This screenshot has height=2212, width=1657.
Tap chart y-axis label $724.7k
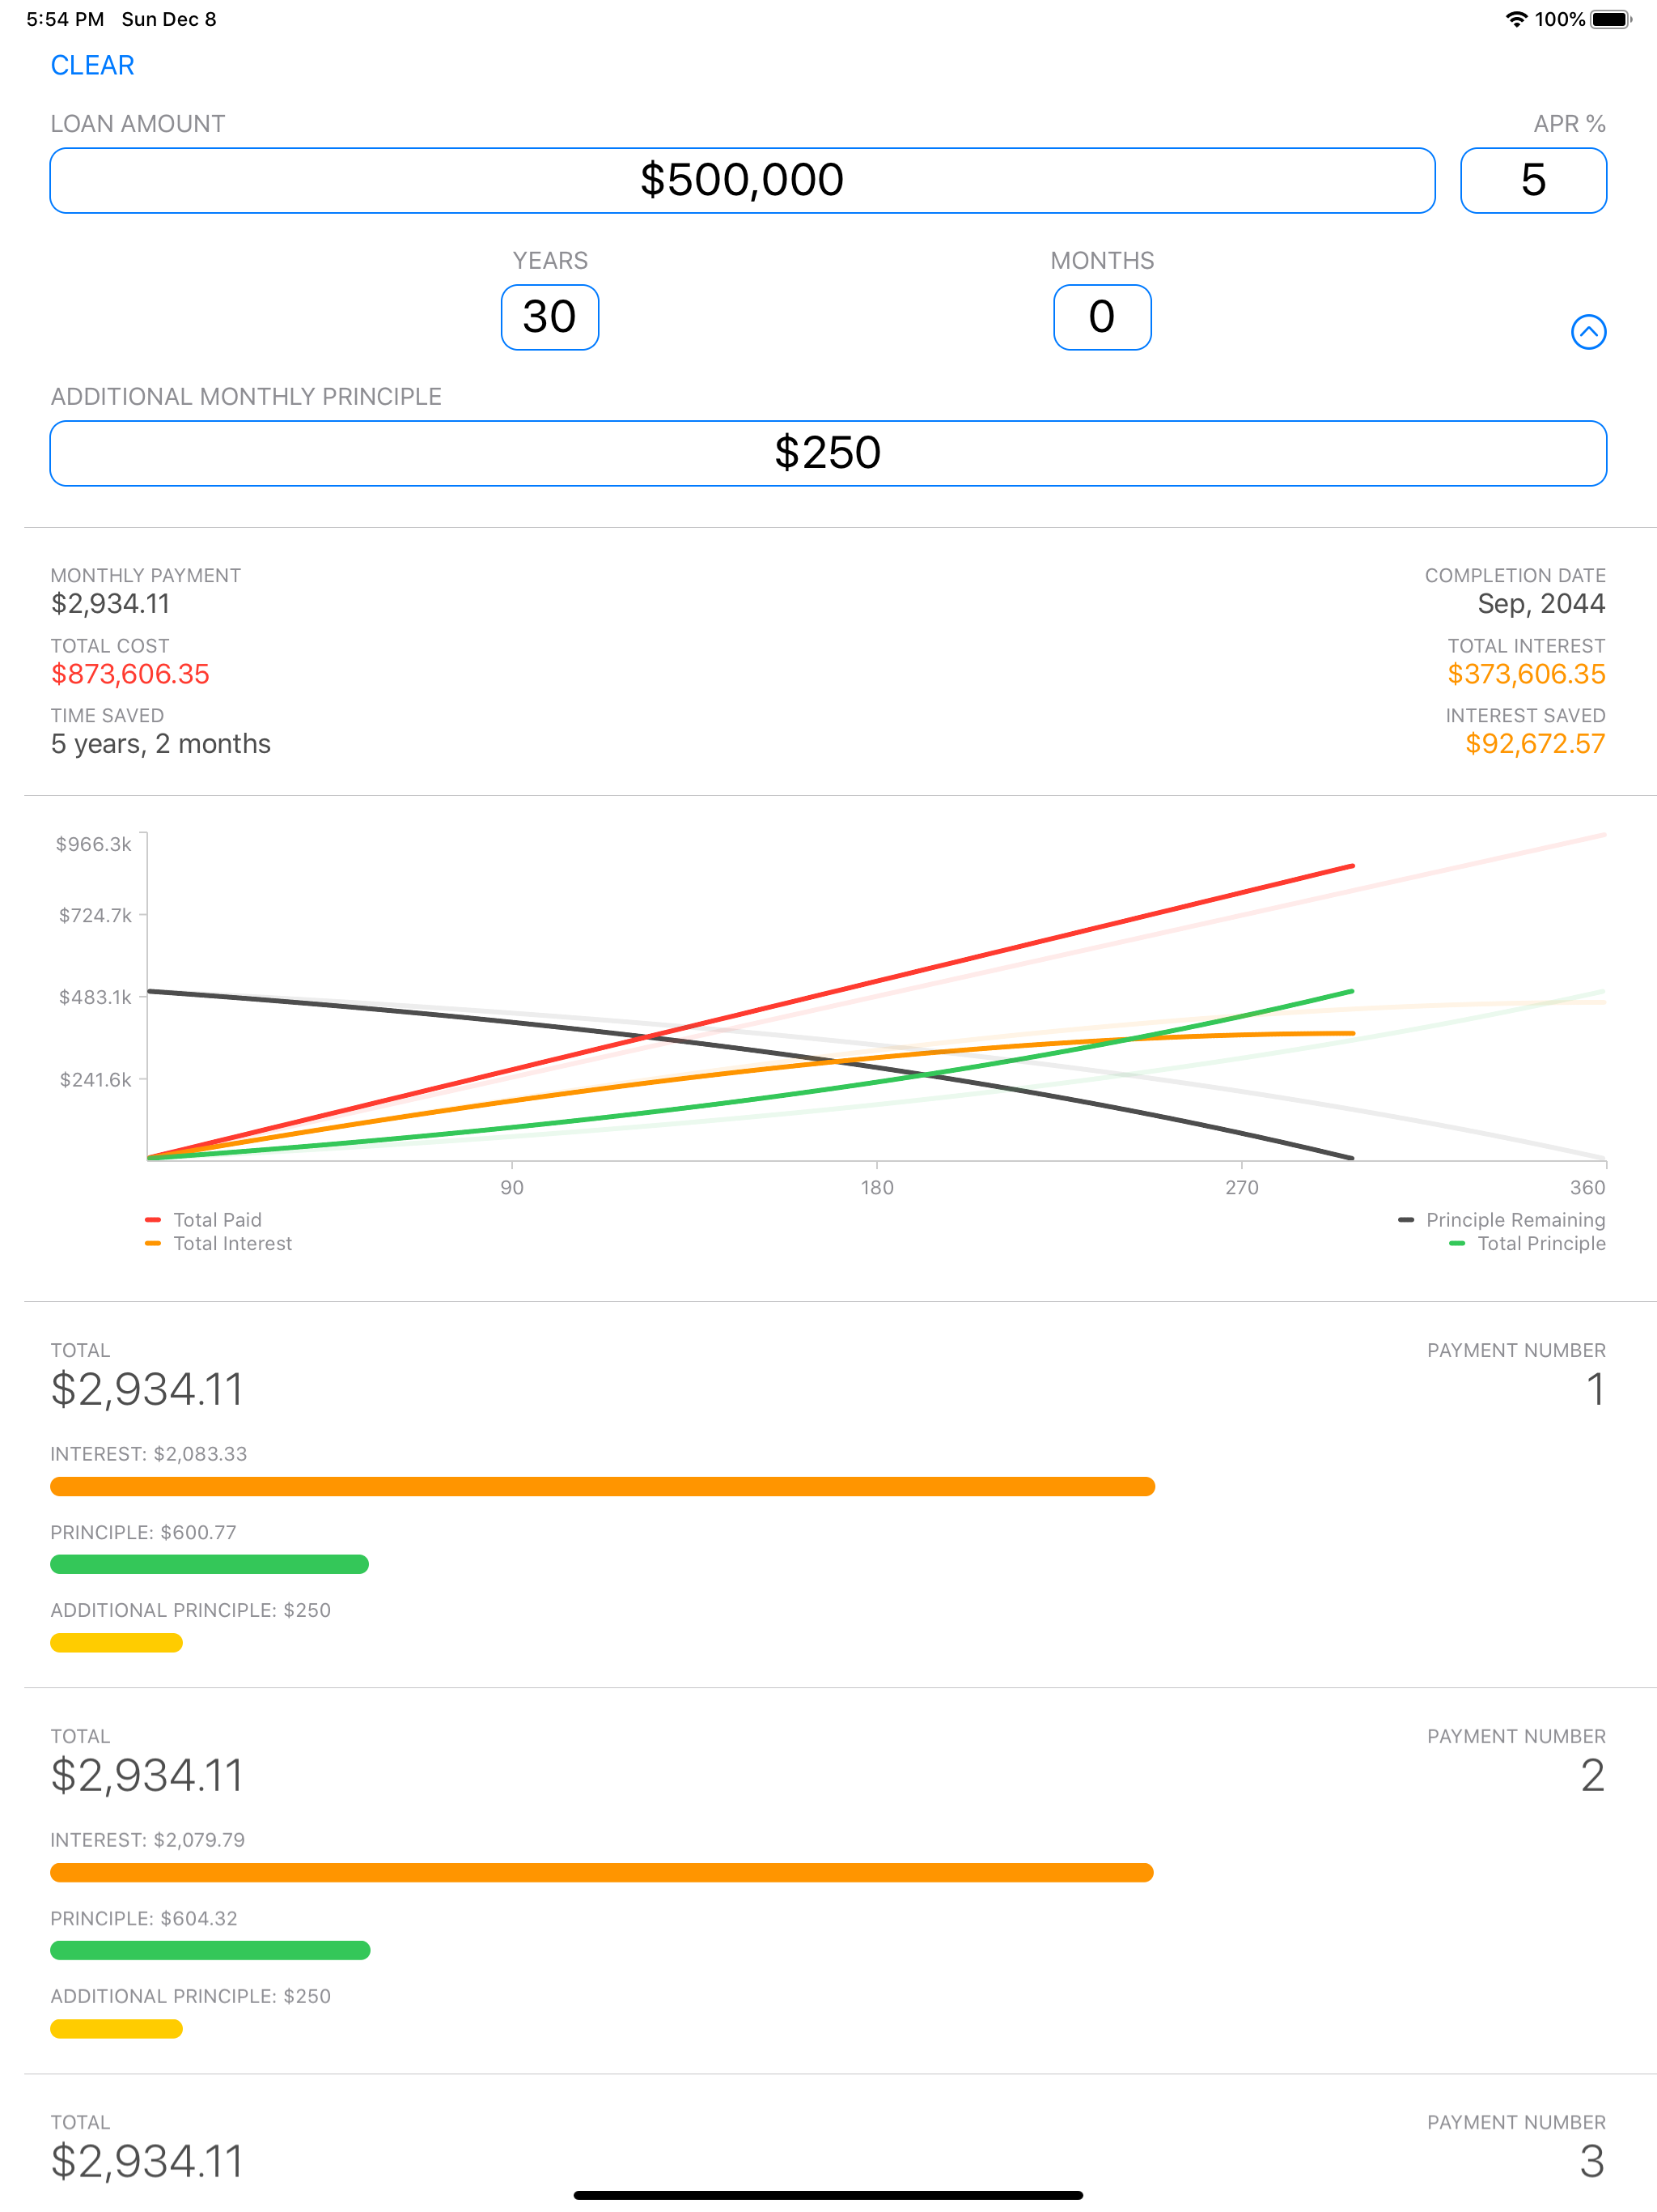[x=95, y=915]
